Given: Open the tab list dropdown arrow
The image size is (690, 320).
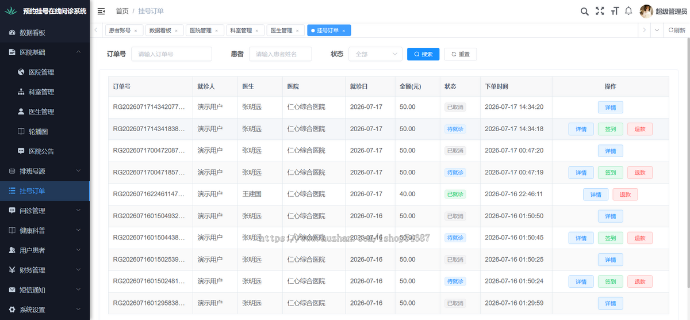Looking at the screenshot, I should [657, 30].
